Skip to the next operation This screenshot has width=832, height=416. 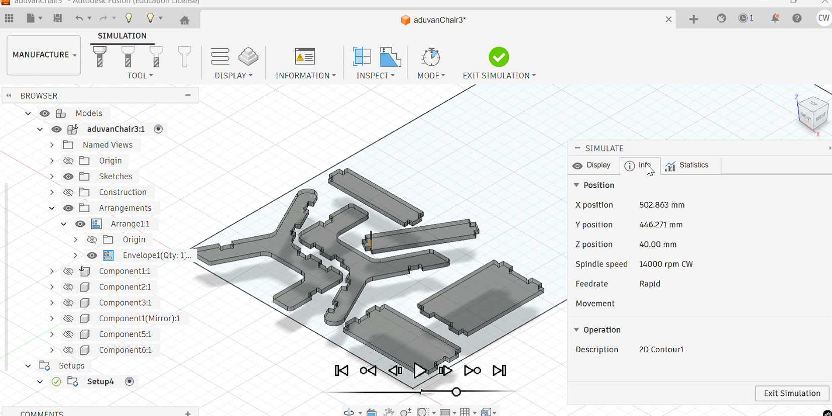pyautogui.click(x=472, y=371)
